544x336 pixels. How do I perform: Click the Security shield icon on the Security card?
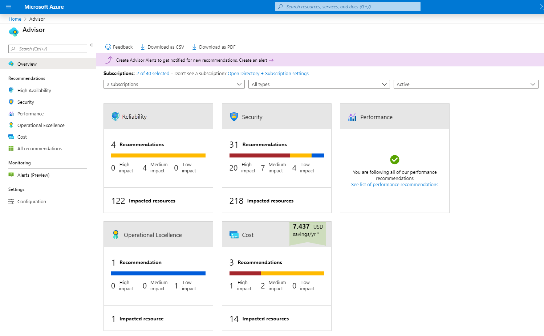pyautogui.click(x=234, y=116)
